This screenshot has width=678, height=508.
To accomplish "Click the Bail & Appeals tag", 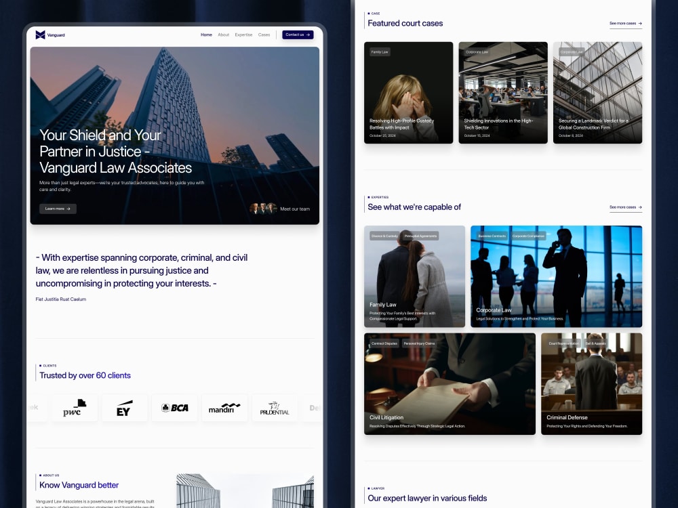I will pos(595,343).
